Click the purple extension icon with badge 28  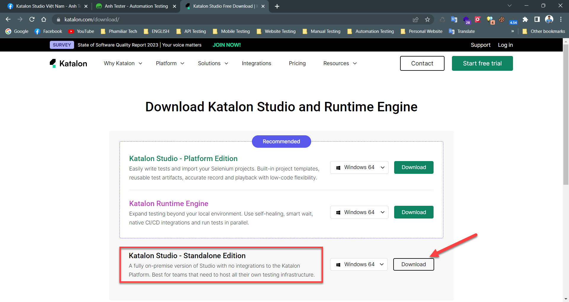coord(466,20)
